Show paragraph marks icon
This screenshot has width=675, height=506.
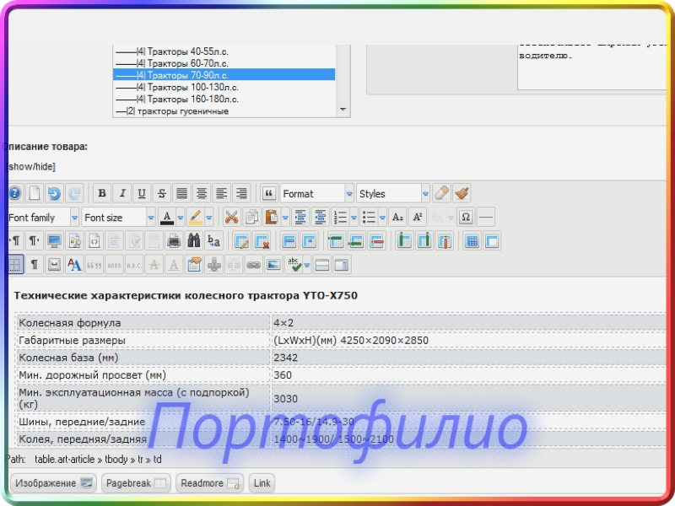35,265
